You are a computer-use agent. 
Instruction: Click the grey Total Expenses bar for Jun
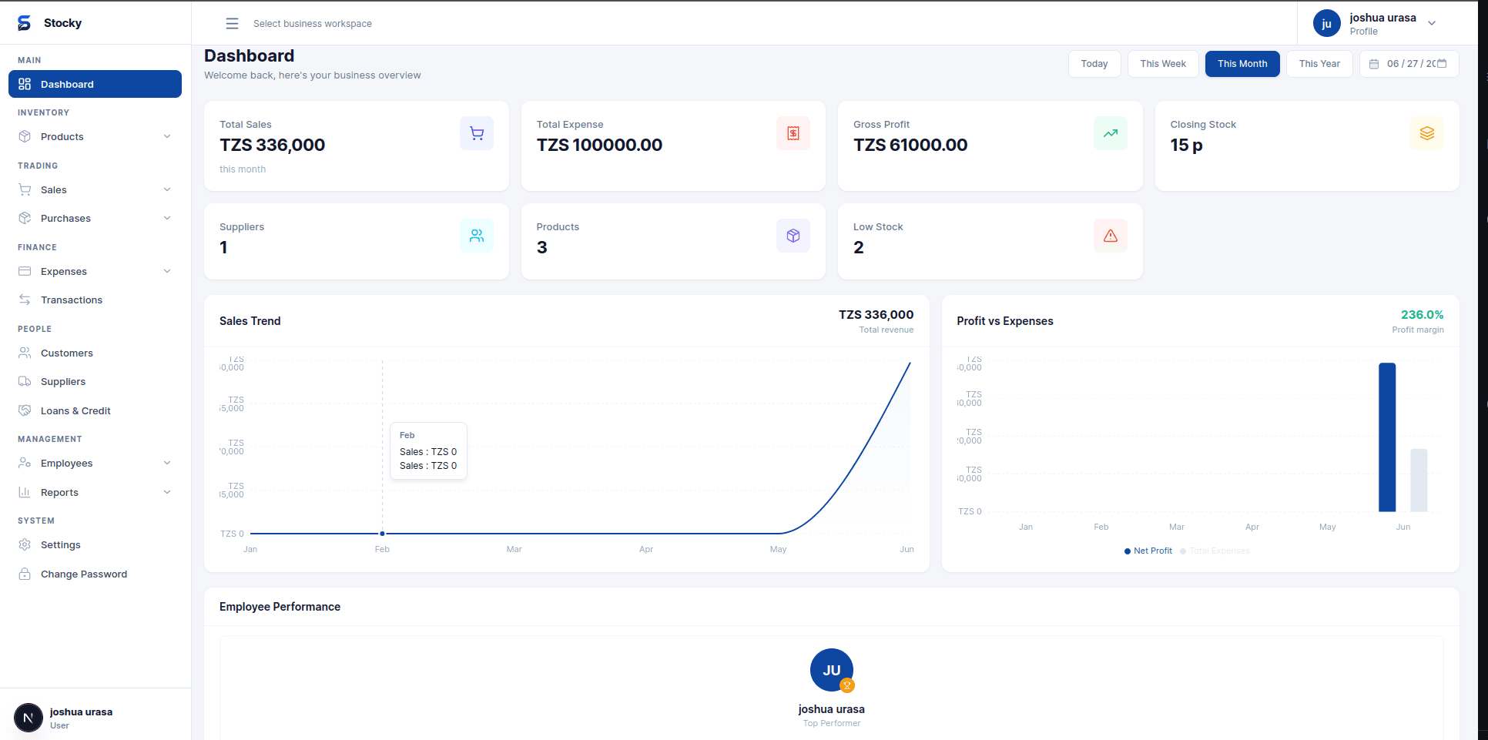[x=1419, y=480]
